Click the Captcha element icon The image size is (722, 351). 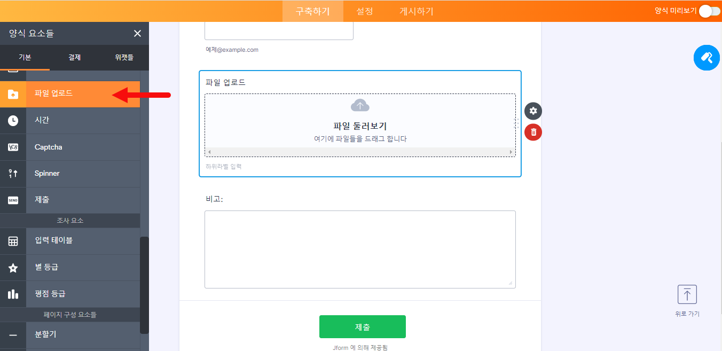13,147
